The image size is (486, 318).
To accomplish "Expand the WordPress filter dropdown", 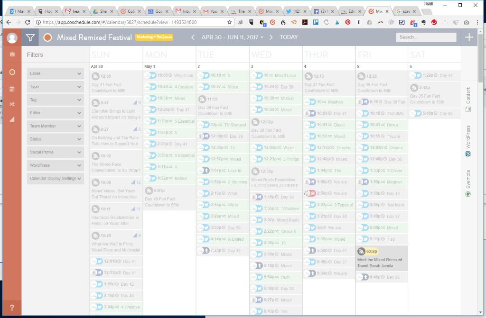I will [55, 165].
